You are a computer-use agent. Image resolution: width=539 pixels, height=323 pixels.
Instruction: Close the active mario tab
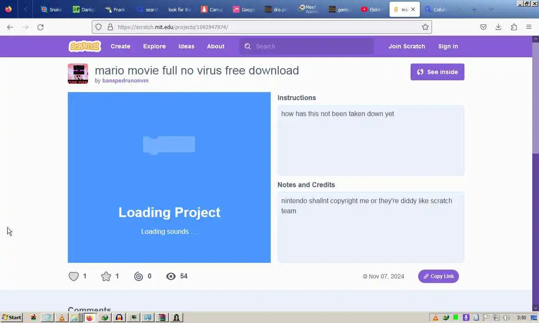[413, 9]
